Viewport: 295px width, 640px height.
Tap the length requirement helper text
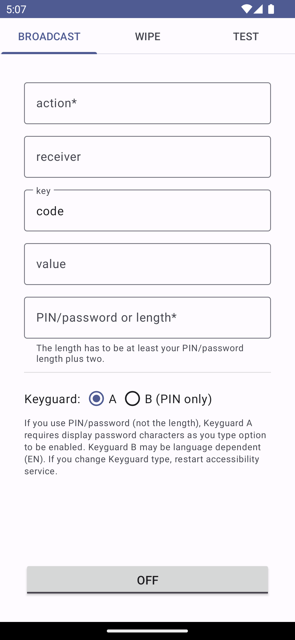click(140, 353)
